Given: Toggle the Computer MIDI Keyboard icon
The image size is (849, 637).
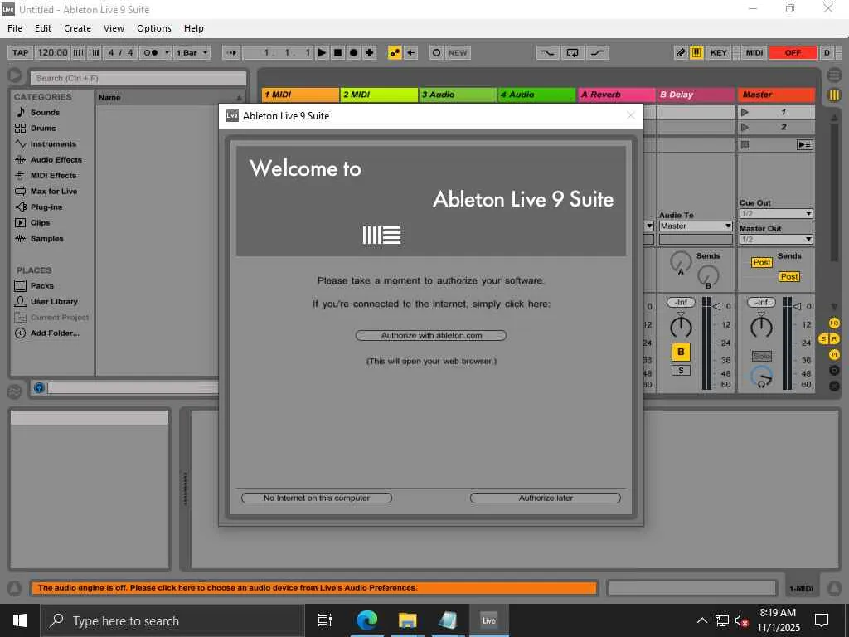Looking at the screenshot, I should (696, 52).
